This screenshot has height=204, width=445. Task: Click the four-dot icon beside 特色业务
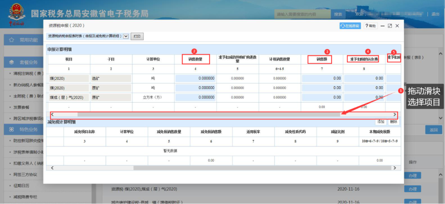pyautogui.click(x=12, y=129)
